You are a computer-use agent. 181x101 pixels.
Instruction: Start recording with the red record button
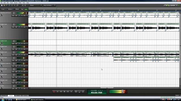[x=54, y=92]
